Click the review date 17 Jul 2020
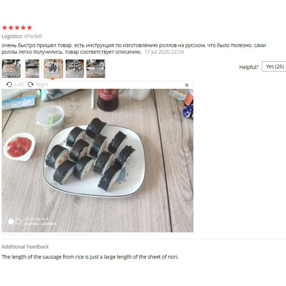 coord(164,52)
